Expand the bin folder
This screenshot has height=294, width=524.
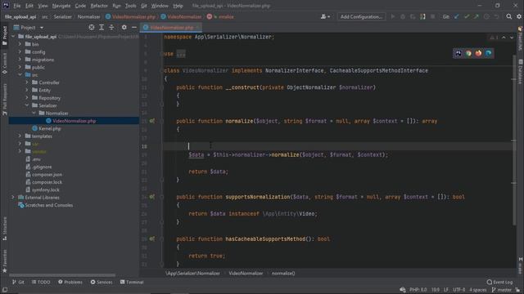[20, 44]
